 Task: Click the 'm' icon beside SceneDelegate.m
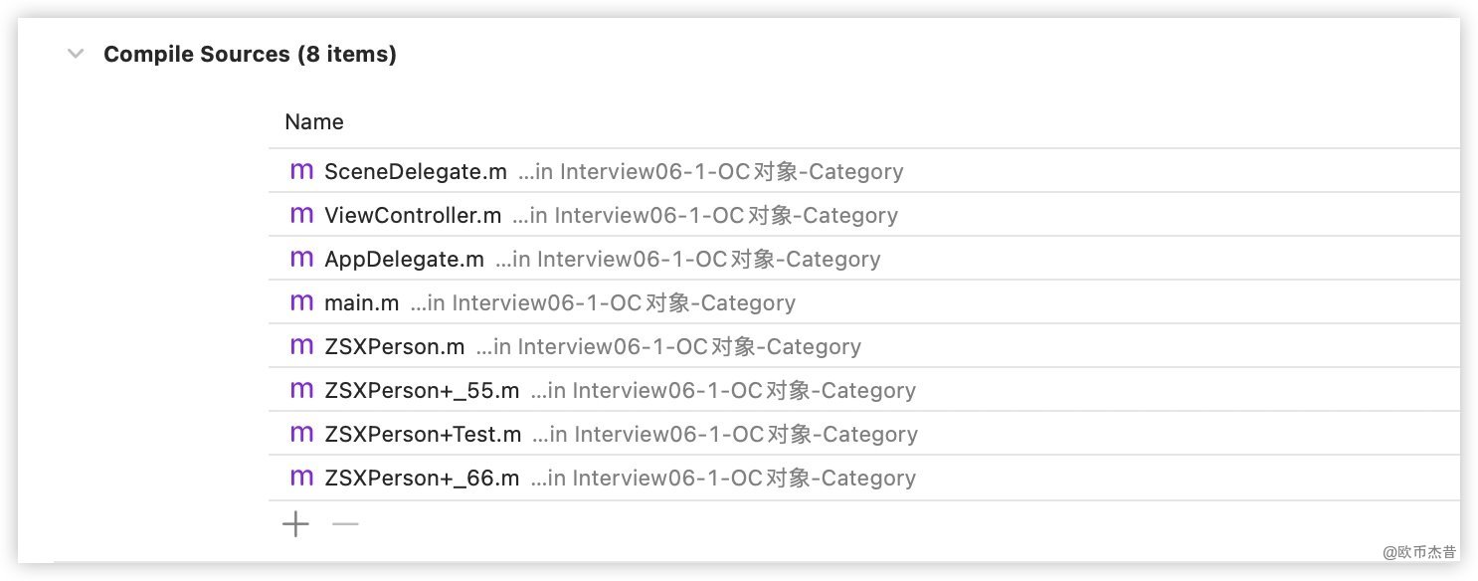pos(301,171)
